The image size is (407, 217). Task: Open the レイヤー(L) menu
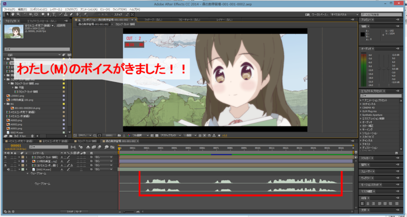[x=56, y=9]
